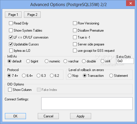The image size is (137, 124).
Task: Confirm settings with OK button
Action: pos(15,116)
